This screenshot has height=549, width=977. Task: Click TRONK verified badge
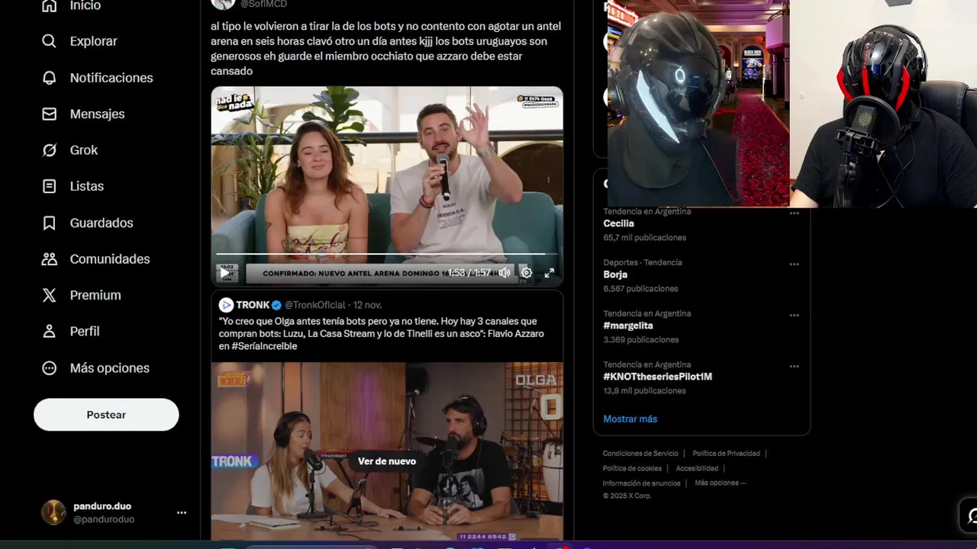pyautogui.click(x=277, y=305)
